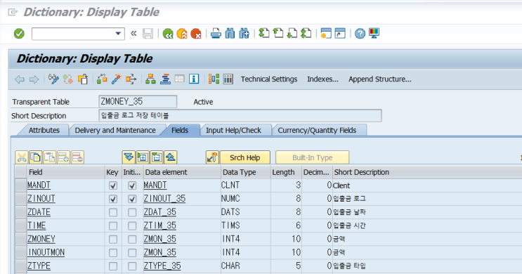Click the Cut scissors icon
This screenshot has height=274, width=522.
click(x=22, y=157)
